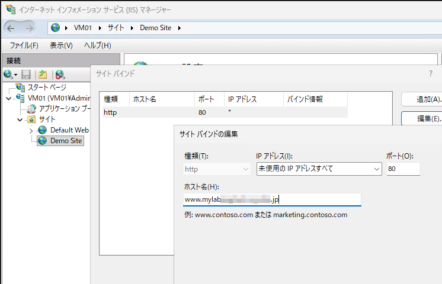442x284 pixels.
Task: Select Demo Site in tree
Action: 66,141
